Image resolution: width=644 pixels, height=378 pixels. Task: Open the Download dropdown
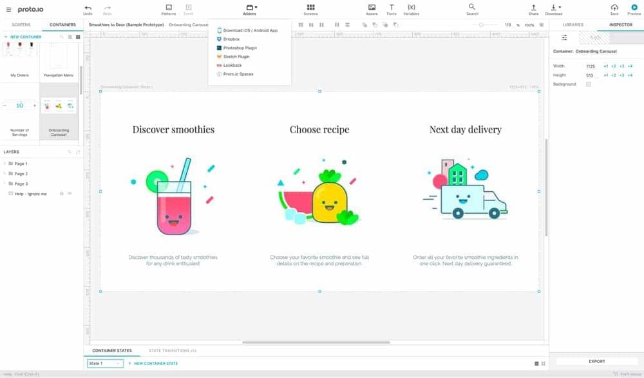[x=554, y=10]
